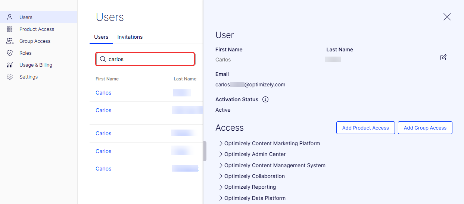
Task: Close the User details panel
Action: tap(447, 17)
